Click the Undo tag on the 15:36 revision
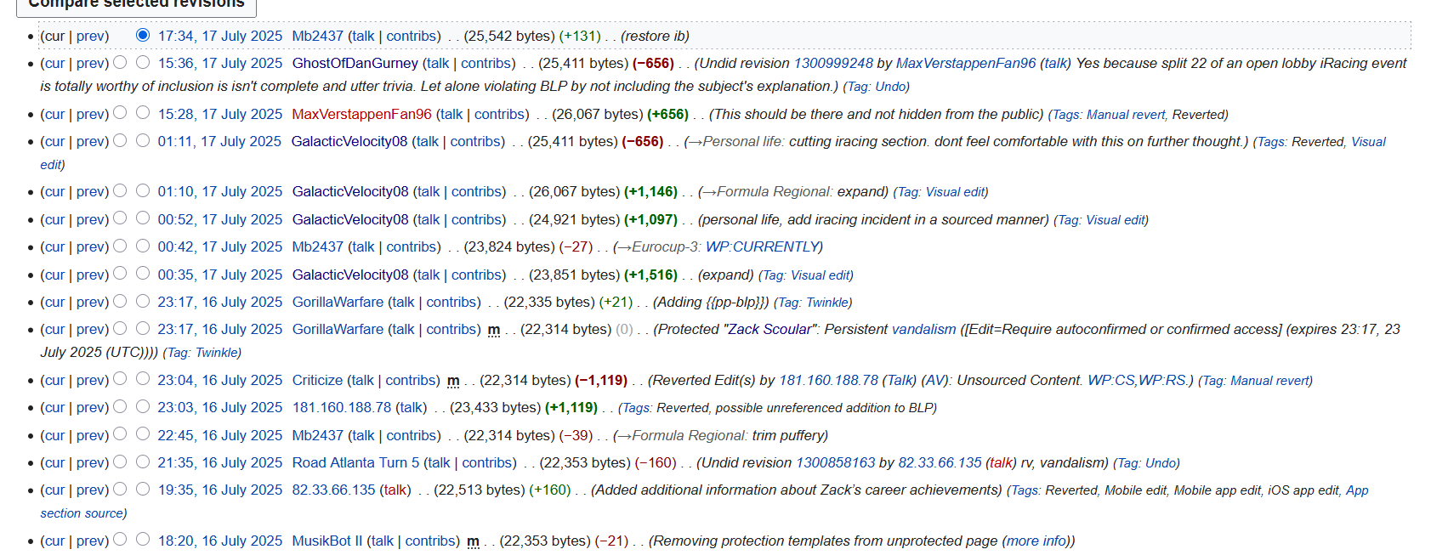Viewport: 1431px width, 555px height. pyautogui.click(x=892, y=87)
